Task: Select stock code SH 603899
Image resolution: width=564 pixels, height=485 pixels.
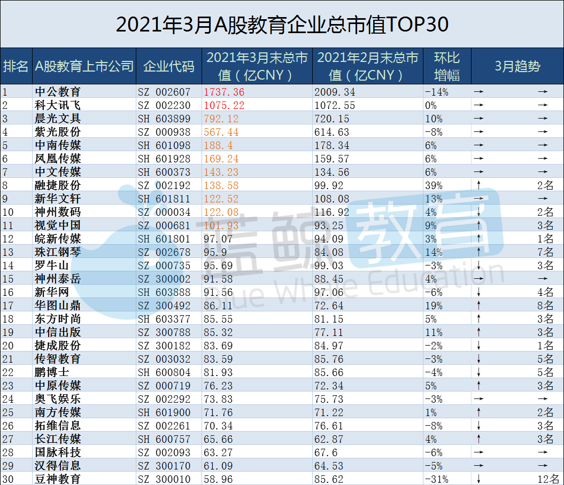Action: [164, 119]
